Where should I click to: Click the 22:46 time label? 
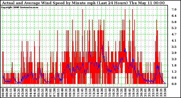coord(157,92)
